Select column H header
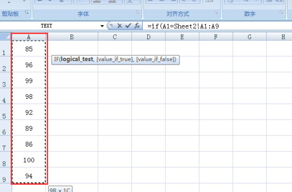Screen dimensions: 292x192 pyautogui.click(x=279, y=37)
